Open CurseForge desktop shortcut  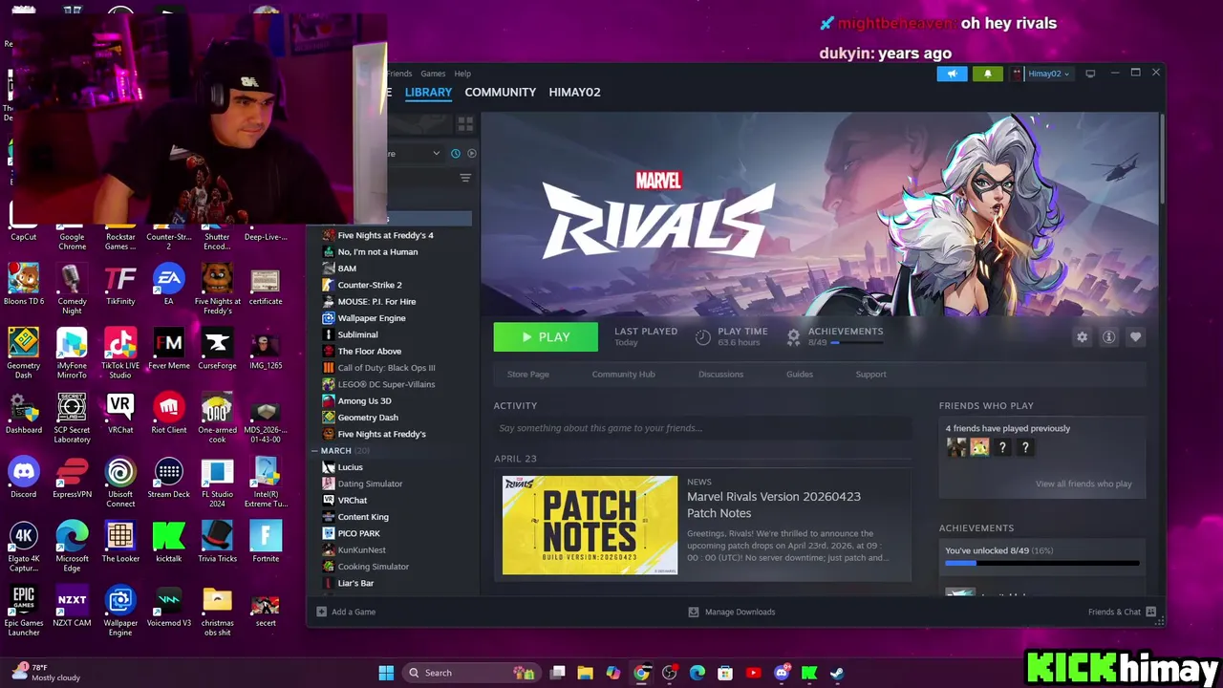coord(217,348)
